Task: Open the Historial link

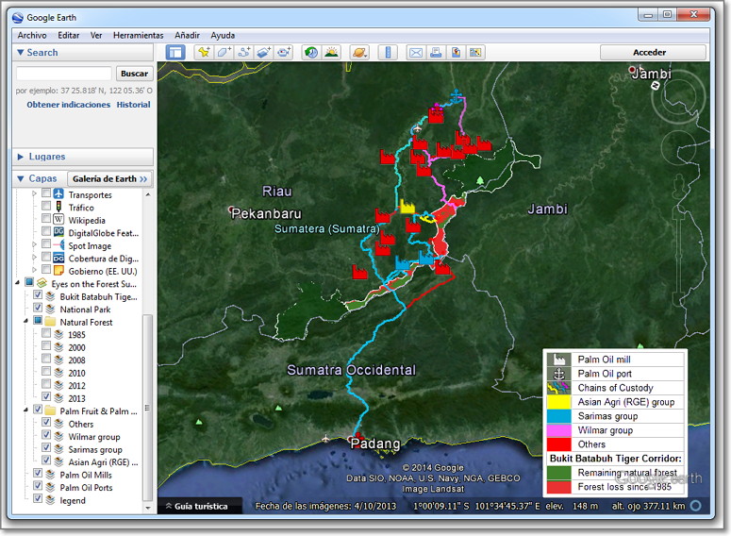Action: (133, 105)
